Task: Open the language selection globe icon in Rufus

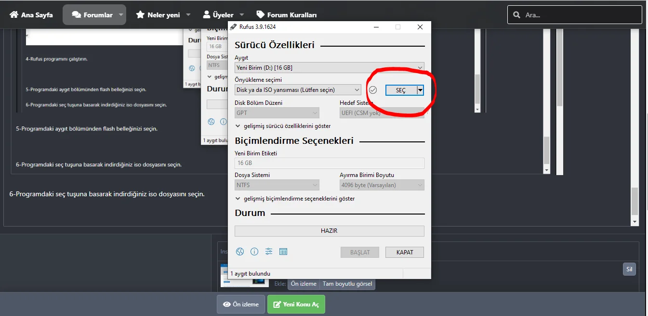Action: [239, 251]
